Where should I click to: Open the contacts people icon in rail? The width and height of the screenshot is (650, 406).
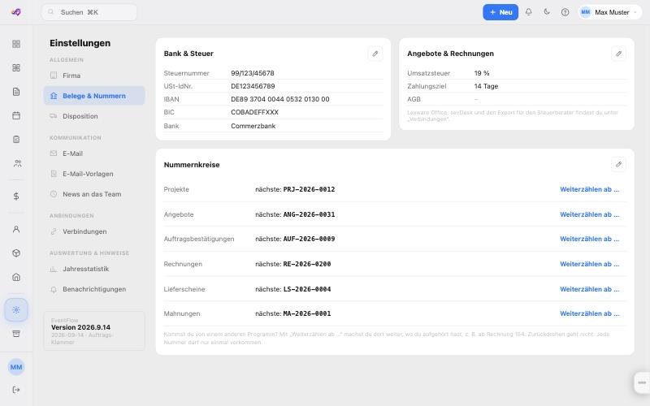click(x=16, y=163)
